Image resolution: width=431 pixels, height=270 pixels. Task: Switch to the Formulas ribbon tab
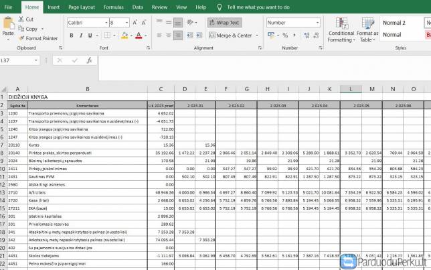(113, 7)
